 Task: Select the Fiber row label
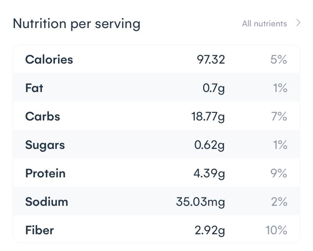[x=40, y=230]
